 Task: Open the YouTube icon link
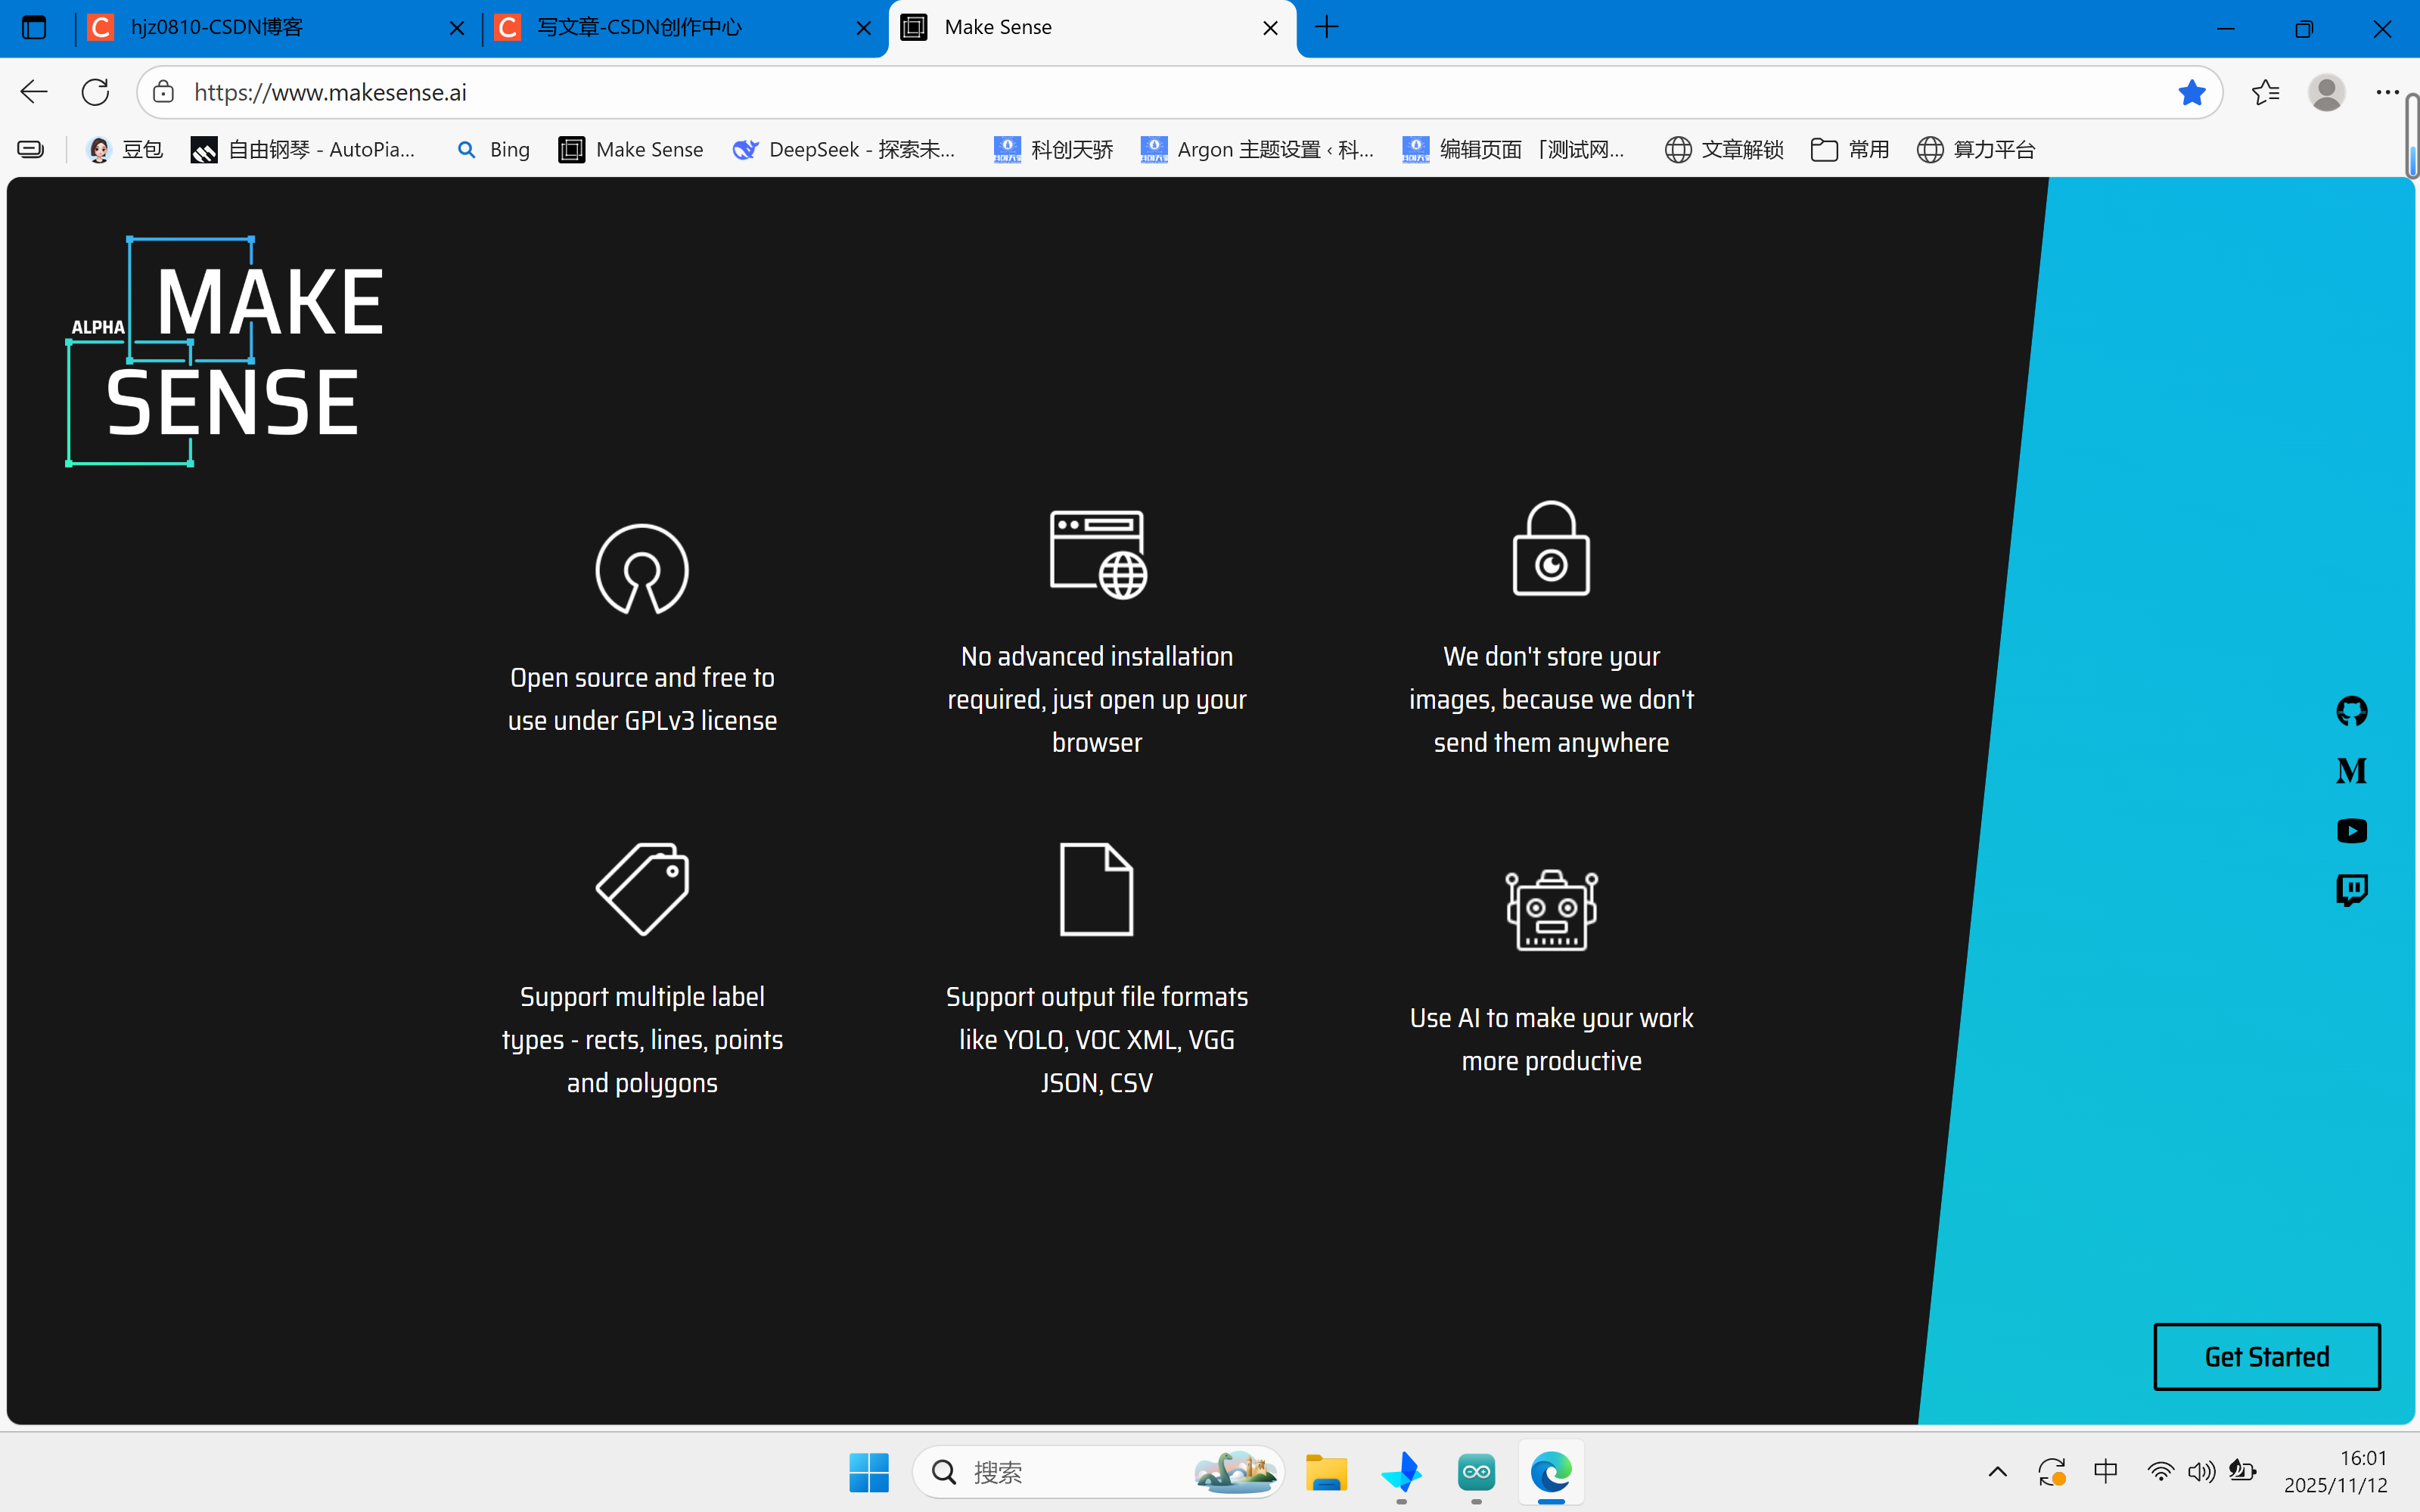click(2351, 831)
